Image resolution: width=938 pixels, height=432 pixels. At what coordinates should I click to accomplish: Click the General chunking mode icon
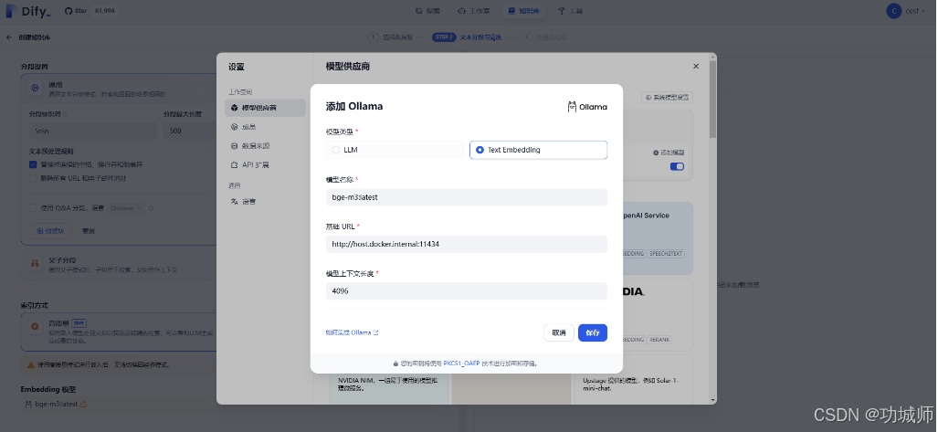tap(36, 88)
